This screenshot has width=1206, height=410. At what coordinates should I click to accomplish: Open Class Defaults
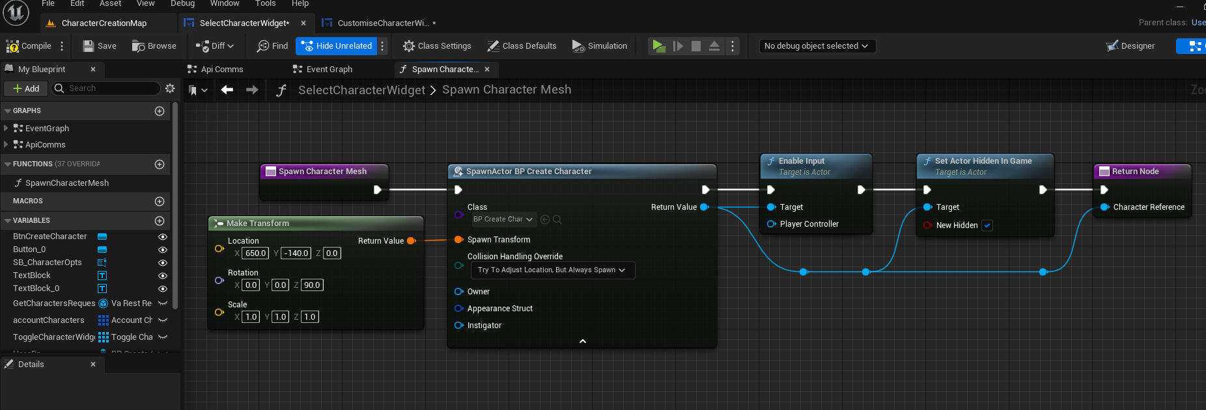522,46
